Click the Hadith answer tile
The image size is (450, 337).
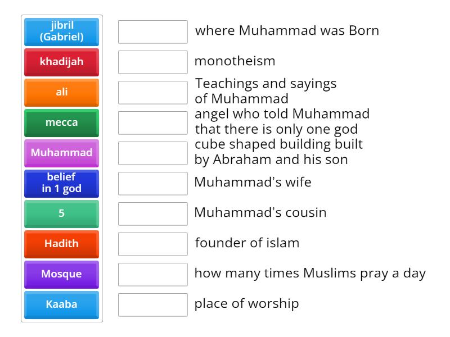coord(61,244)
